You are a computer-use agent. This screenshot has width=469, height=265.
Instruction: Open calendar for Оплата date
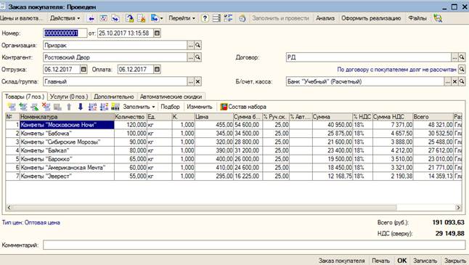click(157, 70)
